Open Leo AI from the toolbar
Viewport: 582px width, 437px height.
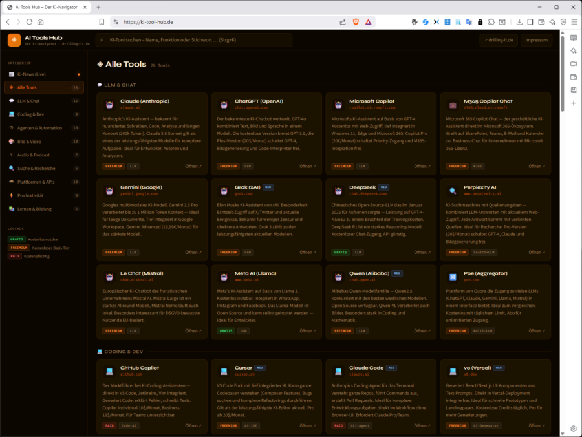pos(552,21)
